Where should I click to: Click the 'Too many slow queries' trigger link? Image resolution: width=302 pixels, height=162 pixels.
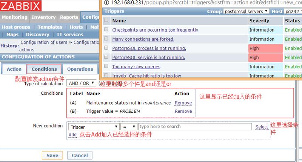coord(136,67)
